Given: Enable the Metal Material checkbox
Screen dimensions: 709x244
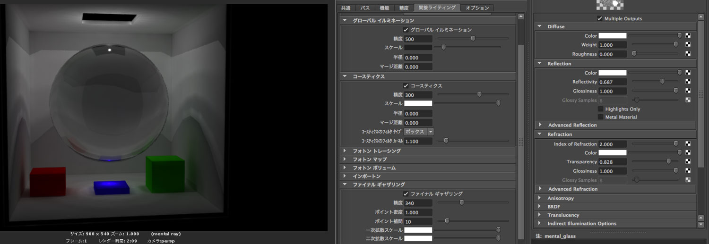Looking at the screenshot, I should pos(600,117).
